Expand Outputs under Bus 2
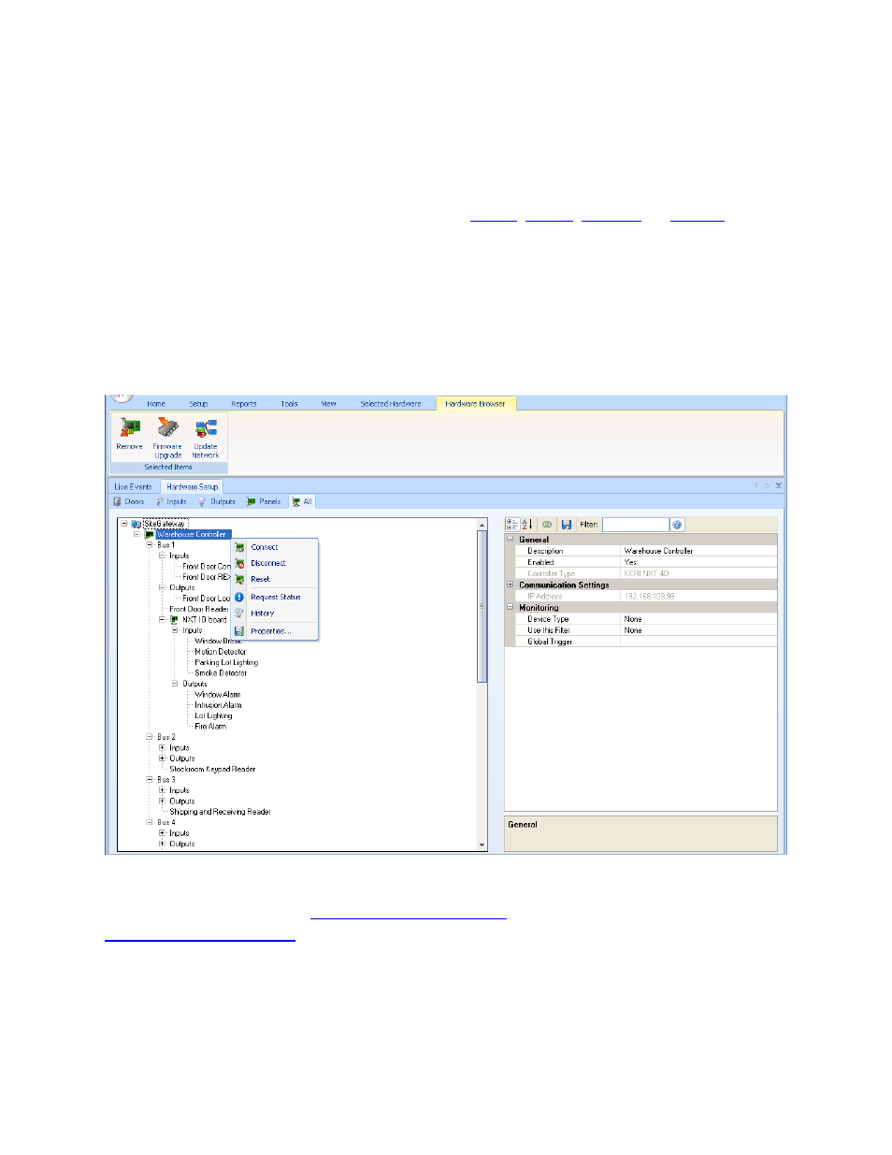This screenshot has height=1155, width=892. [x=162, y=758]
